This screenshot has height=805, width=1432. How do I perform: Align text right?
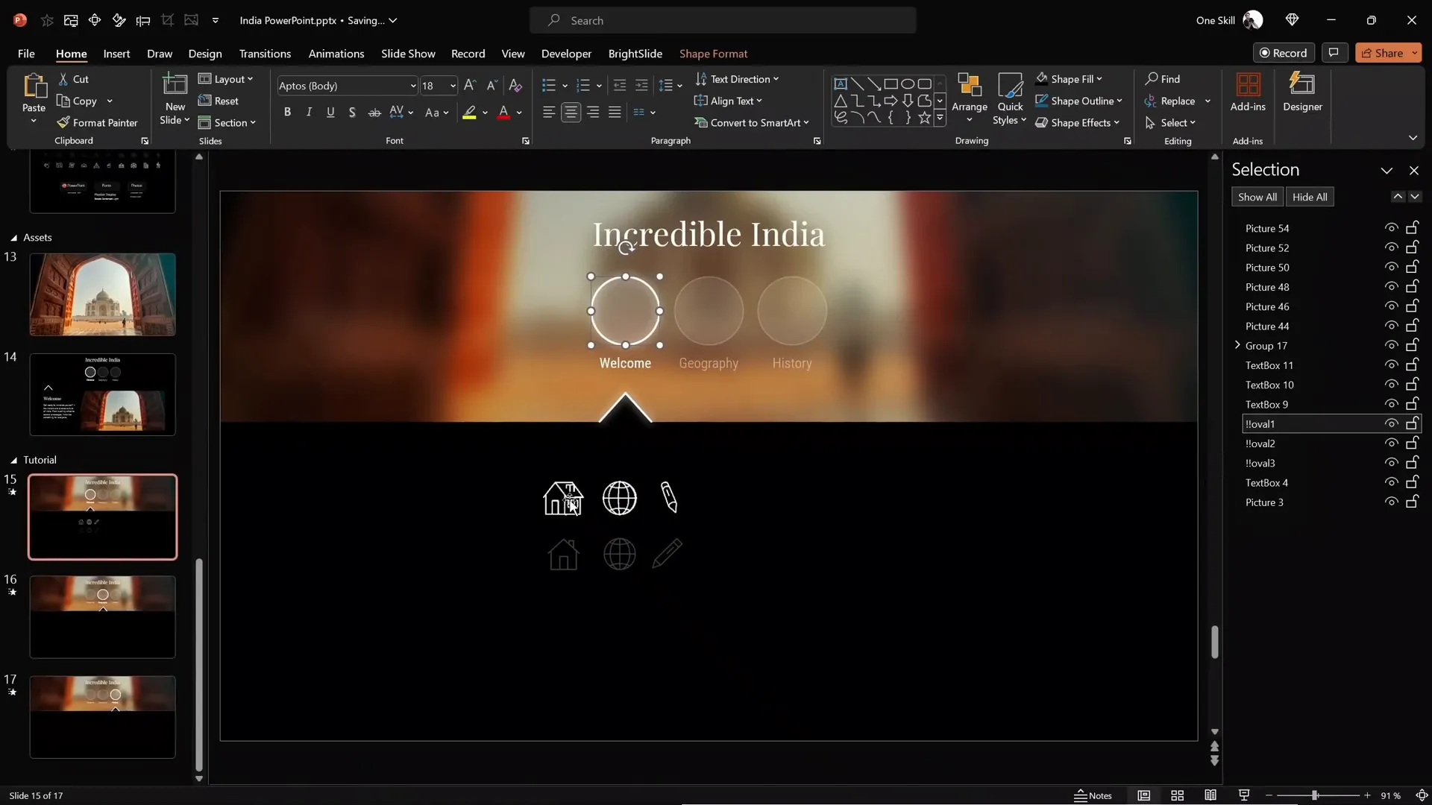(x=593, y=112)
